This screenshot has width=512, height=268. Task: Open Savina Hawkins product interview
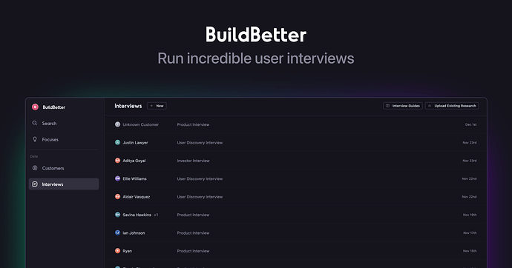point(295,215)
